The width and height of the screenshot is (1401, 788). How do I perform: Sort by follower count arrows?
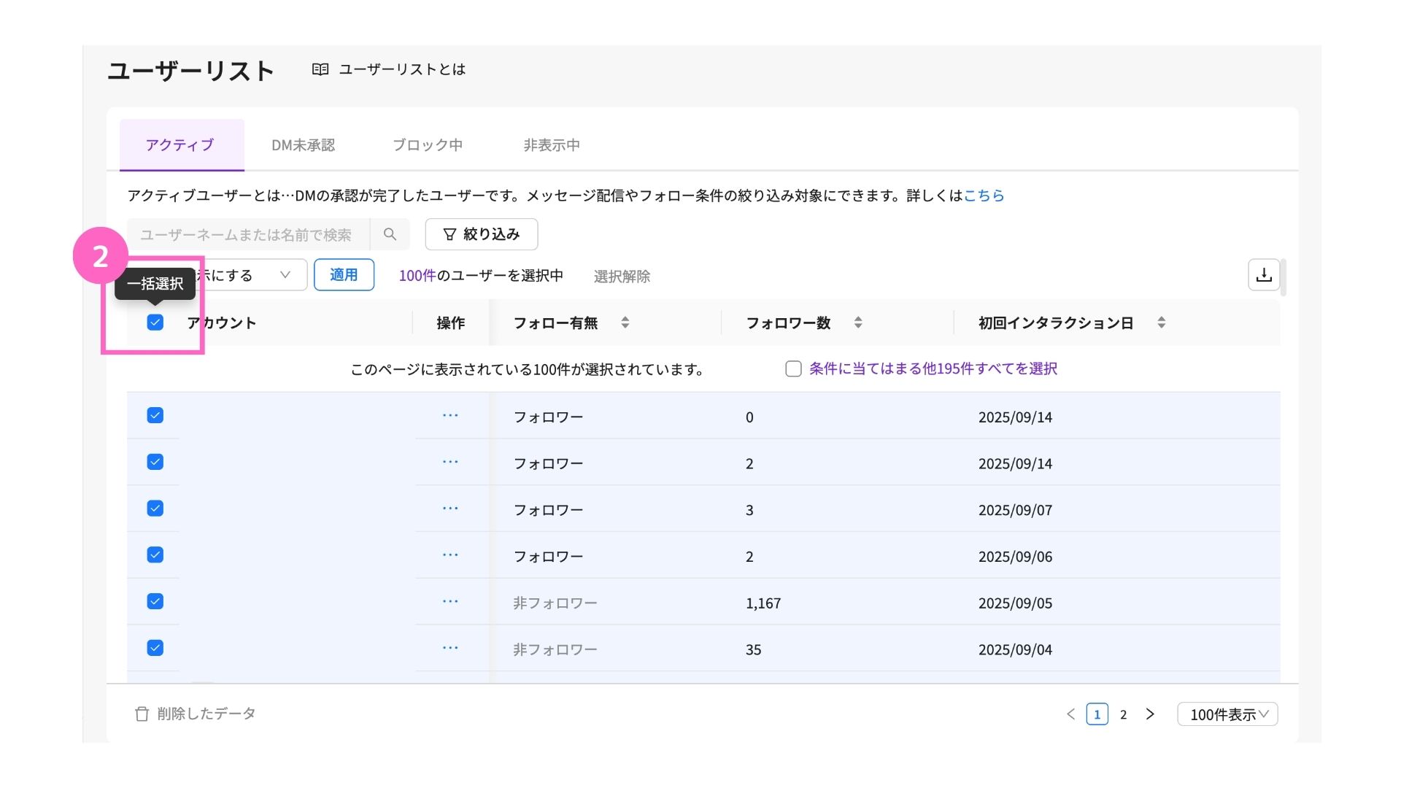coord(858,322)
